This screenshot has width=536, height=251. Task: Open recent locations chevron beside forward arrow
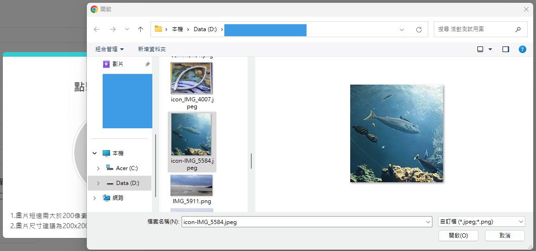pos(127,29)
